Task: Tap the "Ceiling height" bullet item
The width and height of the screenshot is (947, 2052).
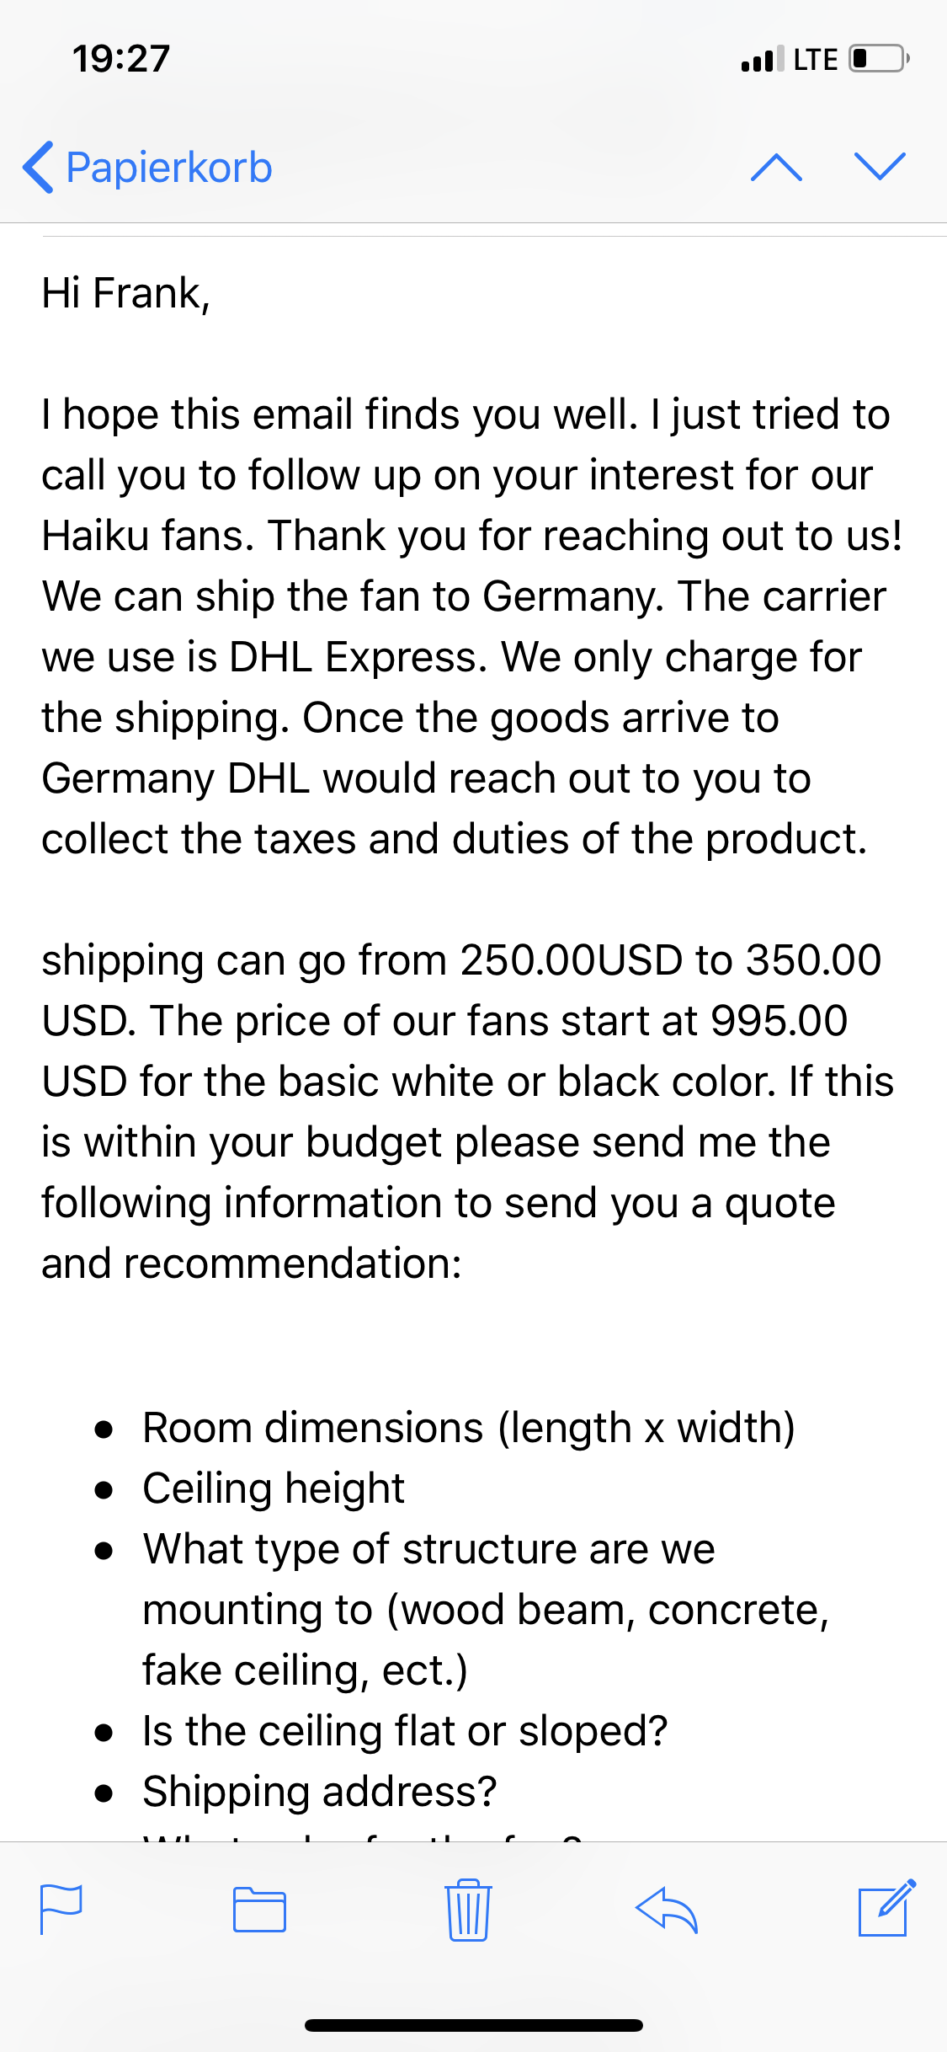Action: point(274,1488)
